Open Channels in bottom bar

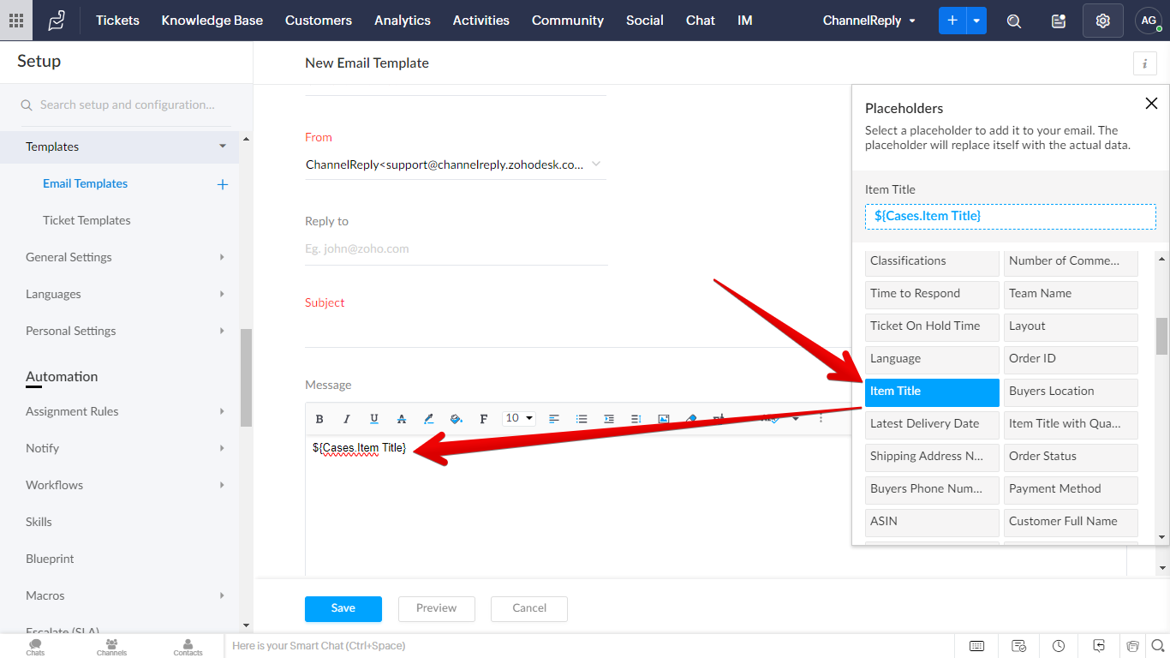tap(111, 647)
